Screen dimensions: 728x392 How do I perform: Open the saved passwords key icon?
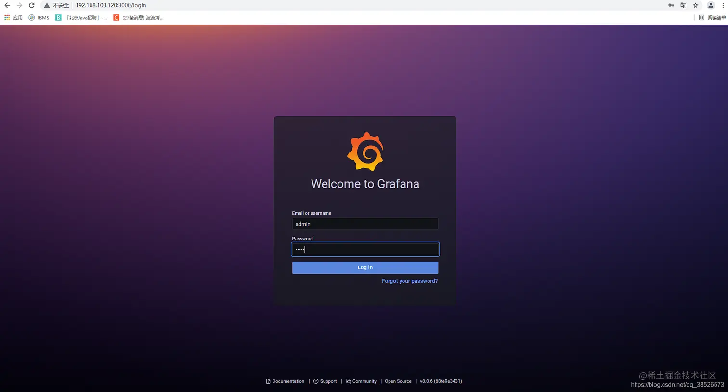671,5
